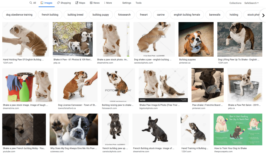View 'How to Train Your Dog to Shake' image
The height and width of the screenshot is (155, 266).
(x=238, y=129)
